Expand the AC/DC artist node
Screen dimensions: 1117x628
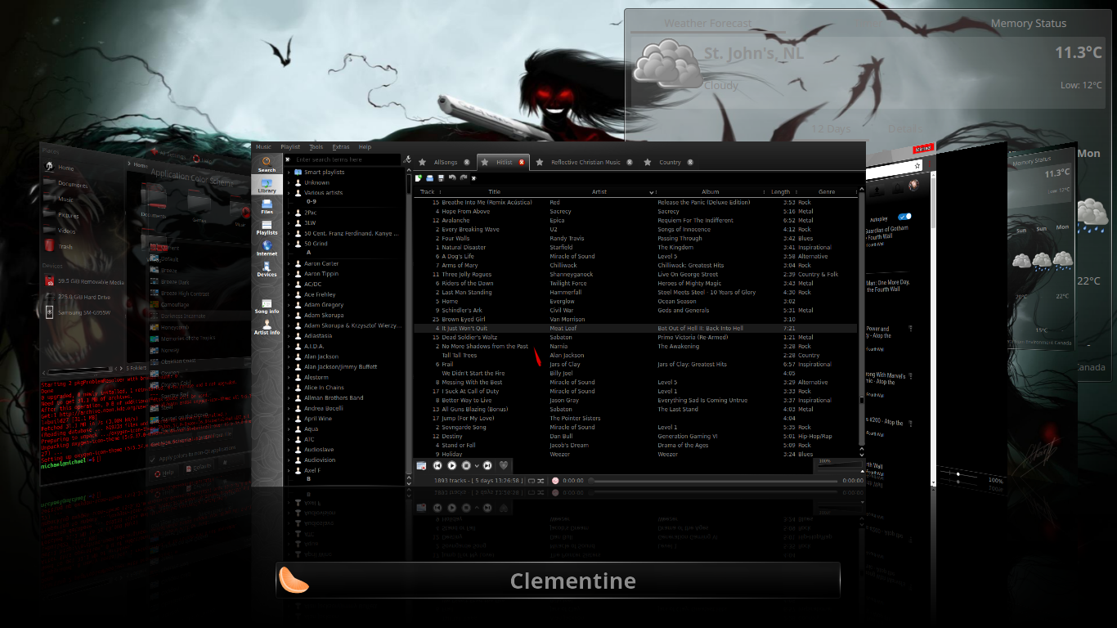[289, 284]
